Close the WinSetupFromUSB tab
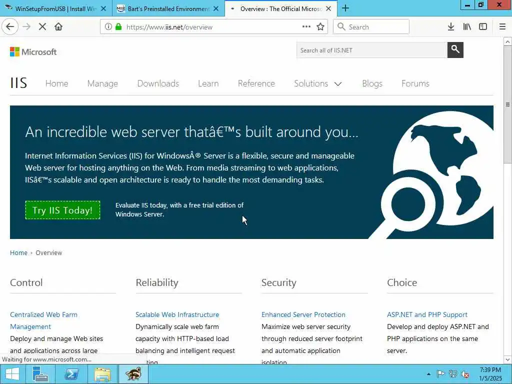The image size is (512, 384). click(103, 9)
